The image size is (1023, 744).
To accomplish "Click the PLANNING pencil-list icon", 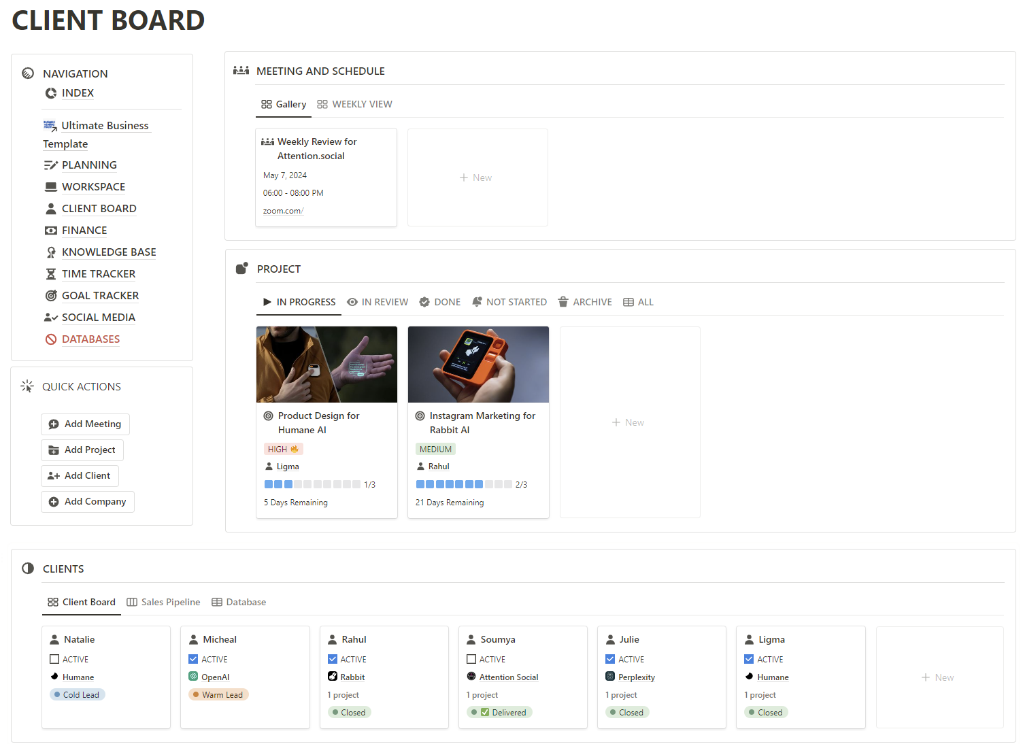I will 51,165.
